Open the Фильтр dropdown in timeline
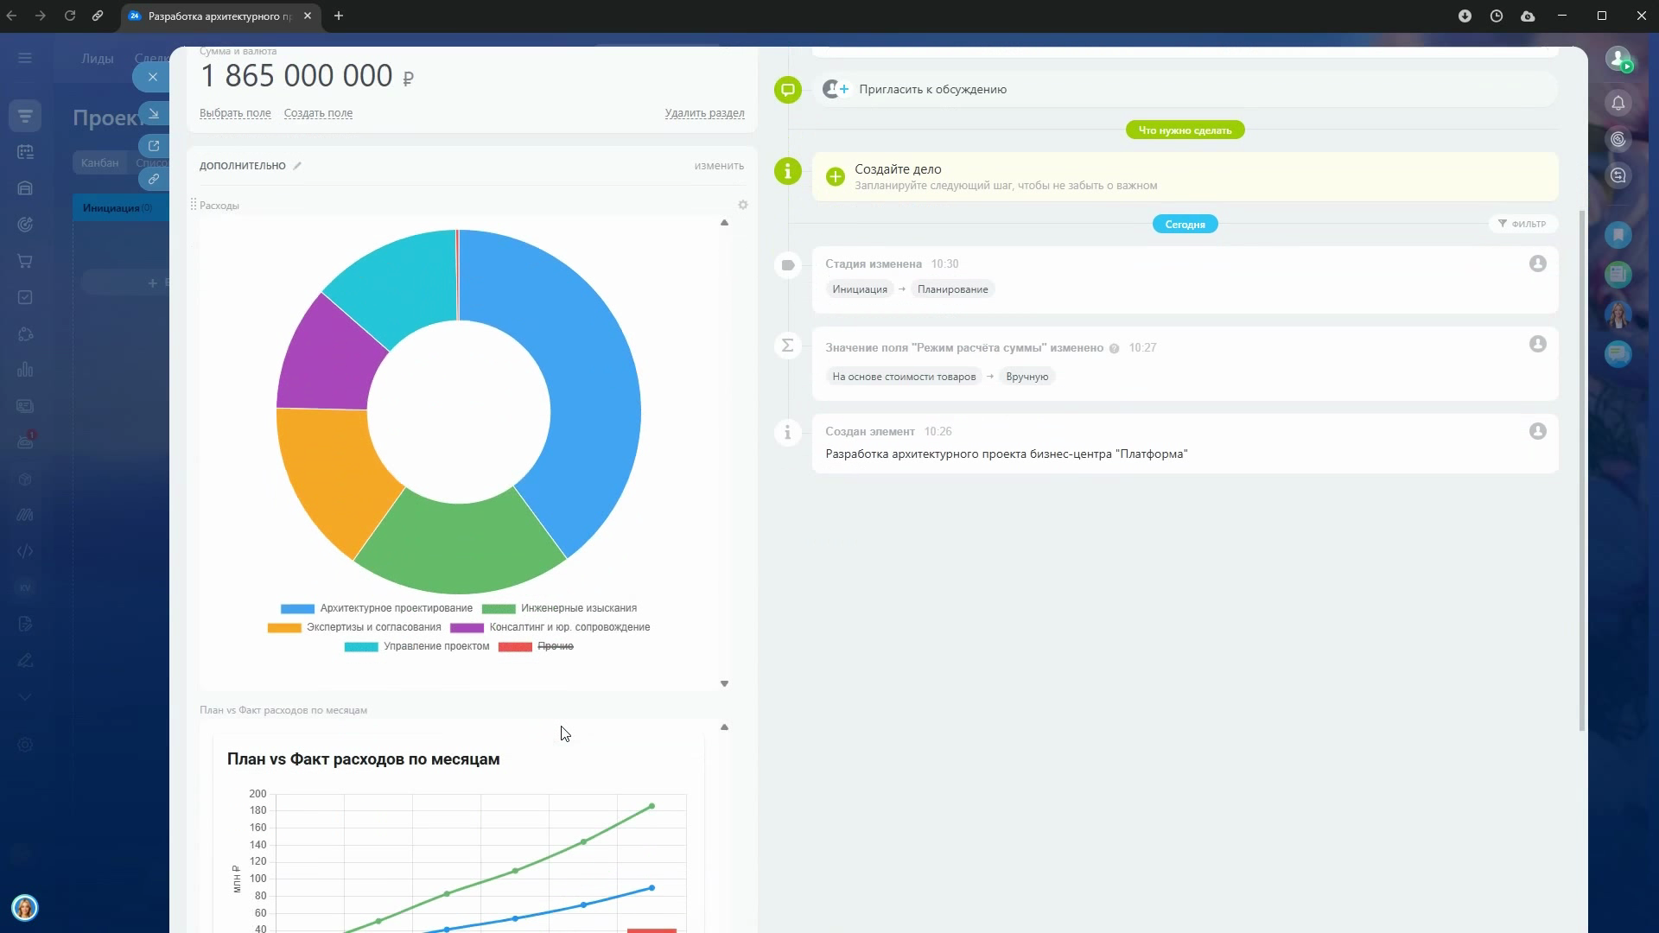Viewport: 1659px width, 933px height. (1522, 225)
